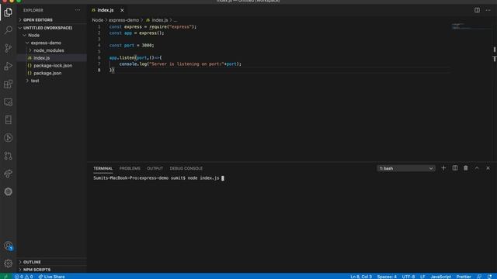
Task: Open the Search view in activity bar
Action: (9, 30)
